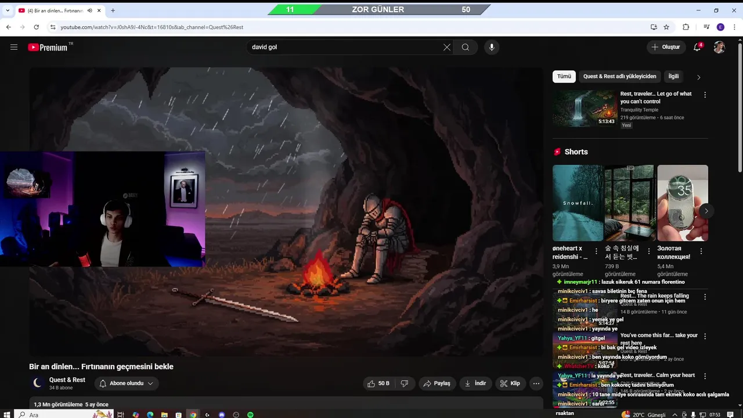Open a new browser tab
This screenshot has height=418, width=743.
pos(113,10)
